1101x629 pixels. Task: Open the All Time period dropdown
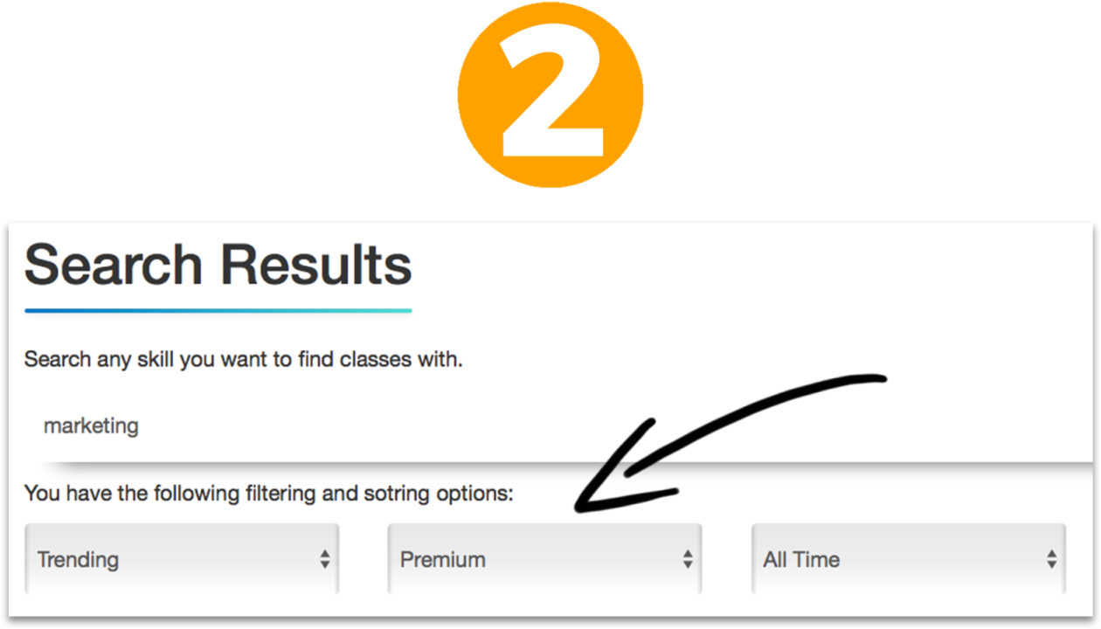click(907, 559)
